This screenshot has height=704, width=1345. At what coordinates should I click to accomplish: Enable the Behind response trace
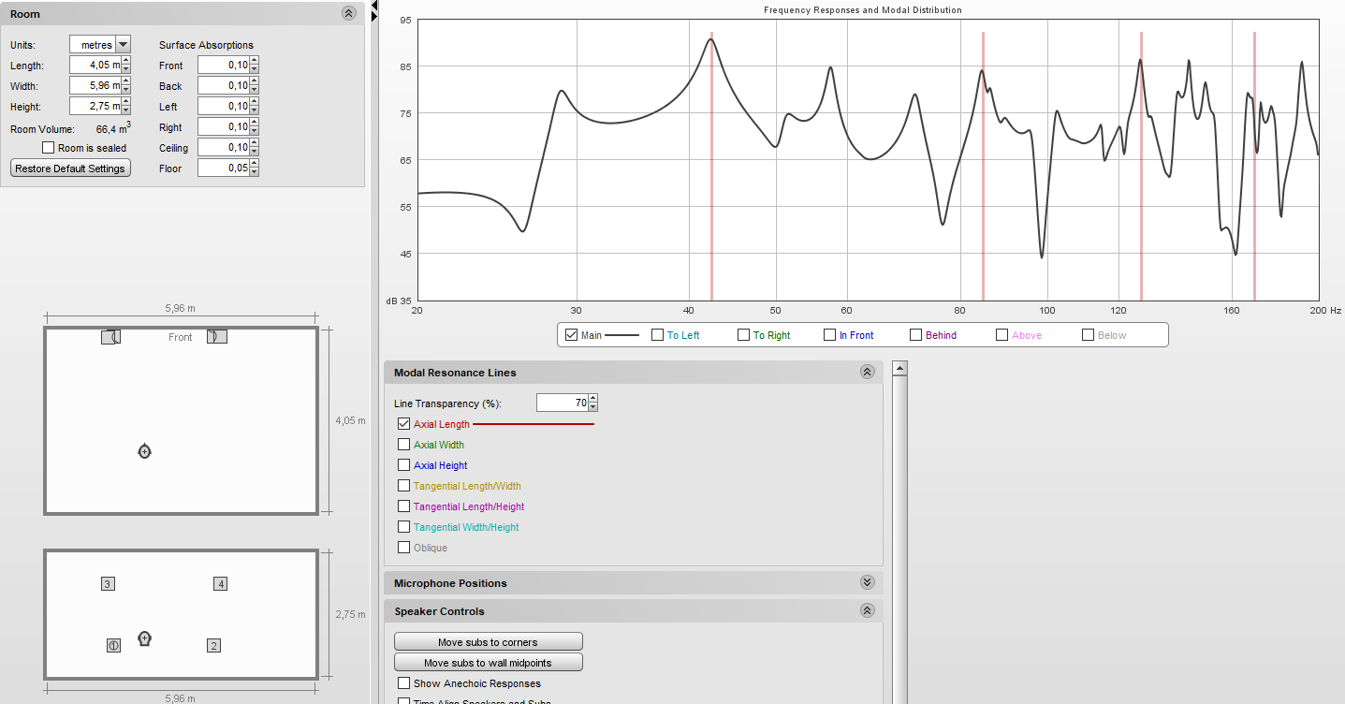(916, 335)
